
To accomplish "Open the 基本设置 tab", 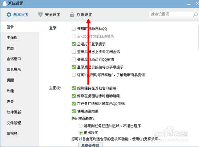I will coord(18,15).
